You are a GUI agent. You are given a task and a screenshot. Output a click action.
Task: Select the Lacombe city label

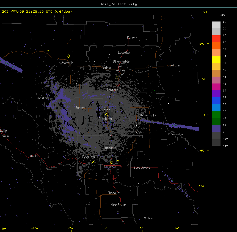click(124, 53)
